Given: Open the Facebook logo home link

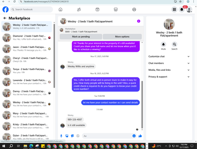Looking at the screenshot, I should coord(6,9).
